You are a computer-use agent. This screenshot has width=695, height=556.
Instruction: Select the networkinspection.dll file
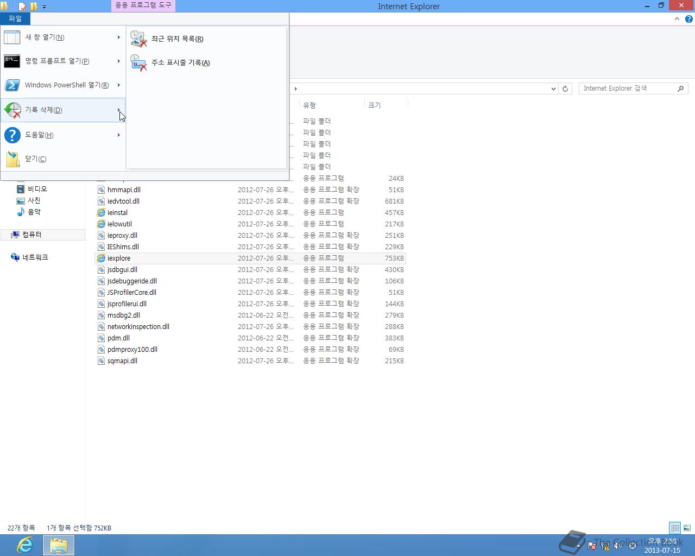138,327
